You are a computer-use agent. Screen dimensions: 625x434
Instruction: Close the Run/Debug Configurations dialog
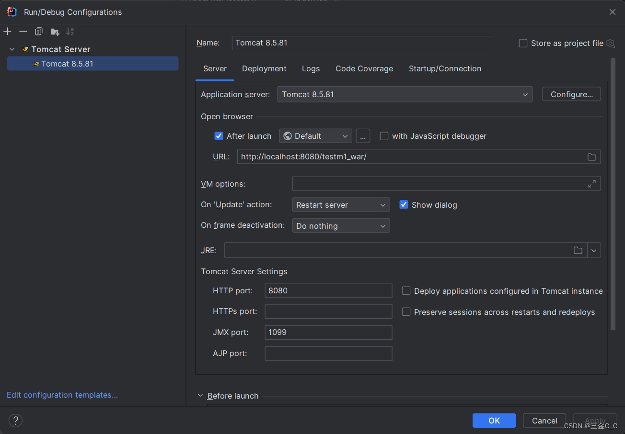pos(612,12)
